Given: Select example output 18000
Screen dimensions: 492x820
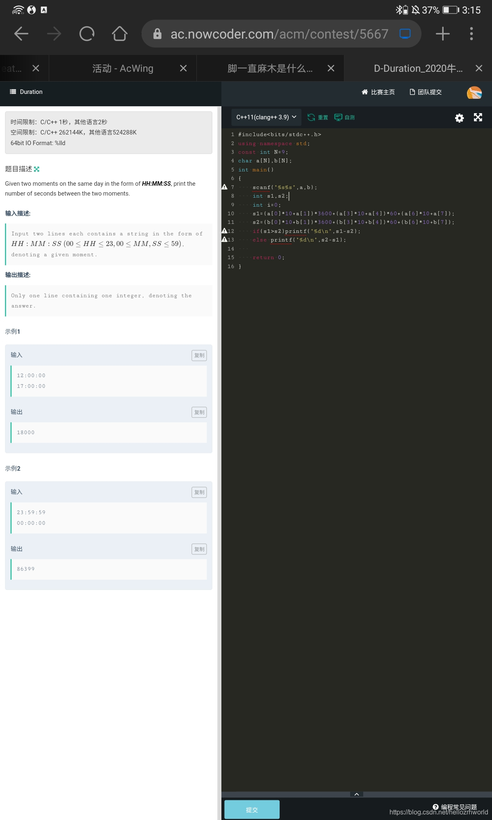Looking at the screenshot, I should pos(26,433).
